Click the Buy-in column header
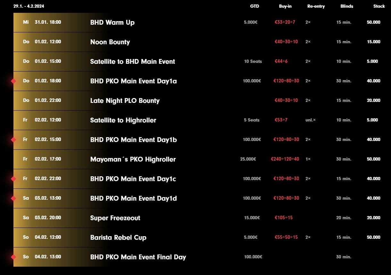 [x=285, y=6]
